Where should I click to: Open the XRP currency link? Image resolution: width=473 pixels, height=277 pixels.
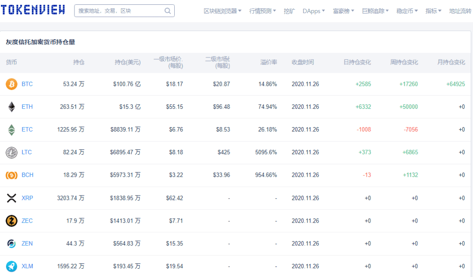click(x=27, y=198)
